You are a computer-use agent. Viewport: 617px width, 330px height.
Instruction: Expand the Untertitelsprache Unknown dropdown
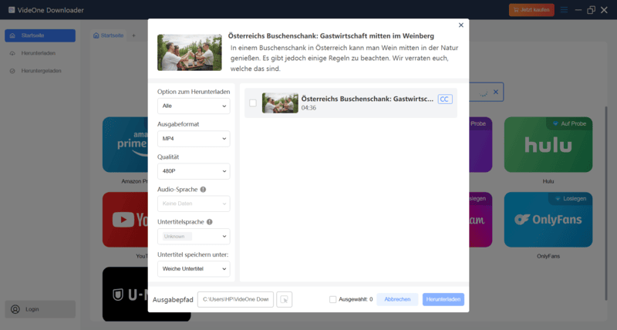pos(194,237)
